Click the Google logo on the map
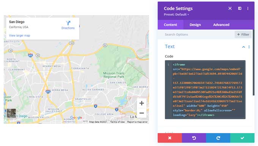The image size is (258, 146). tap(76, 118)
